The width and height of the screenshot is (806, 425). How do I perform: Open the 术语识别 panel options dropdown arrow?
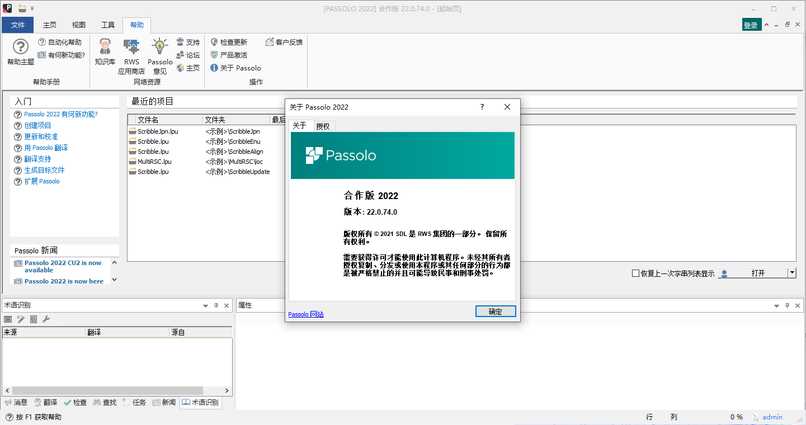pyautogui.click(x=205, y=306)
